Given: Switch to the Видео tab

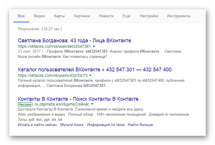Looking at the screenshot, I should pyautogui.click(x=39, y=16).
